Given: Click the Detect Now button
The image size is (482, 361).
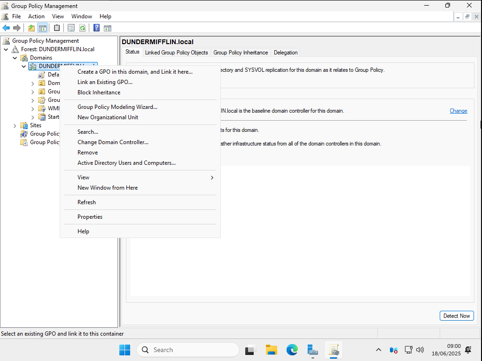Looking at the screenshot, I should (x=457, y=316).
